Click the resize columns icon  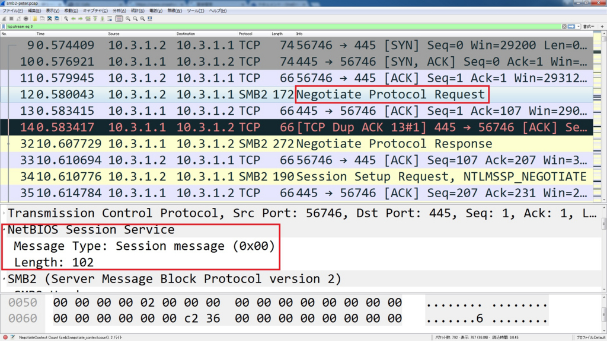(x=150, y=18)
